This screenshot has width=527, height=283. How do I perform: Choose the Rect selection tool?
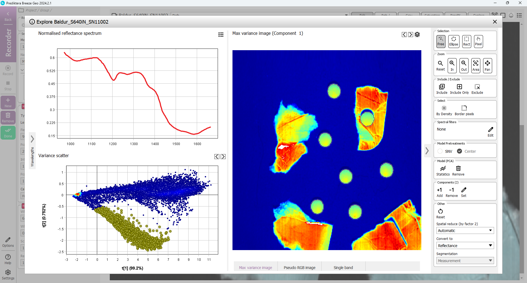(466, 41)
